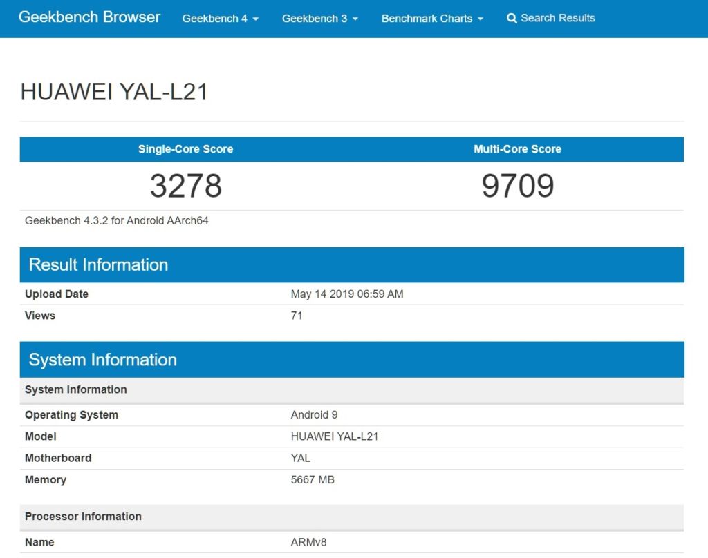Click the large HUAWEI YAL-L21 page heading

coord(114,92)
